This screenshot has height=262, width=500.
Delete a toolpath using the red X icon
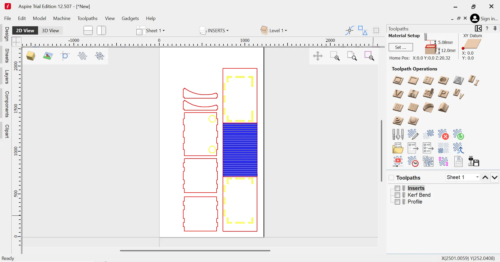click(x=443, y=134)
